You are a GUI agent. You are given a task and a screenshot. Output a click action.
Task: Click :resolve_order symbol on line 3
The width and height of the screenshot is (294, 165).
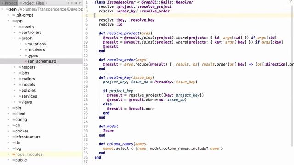coord(154,11)
